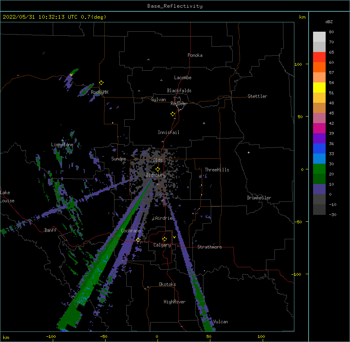
Task: Select the yellow v marker northeast of Calgary
Action: pos(174,237)
